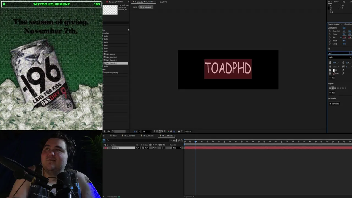Open grid and guide options icon
The image size is (352, 198).
click(164, 131)
